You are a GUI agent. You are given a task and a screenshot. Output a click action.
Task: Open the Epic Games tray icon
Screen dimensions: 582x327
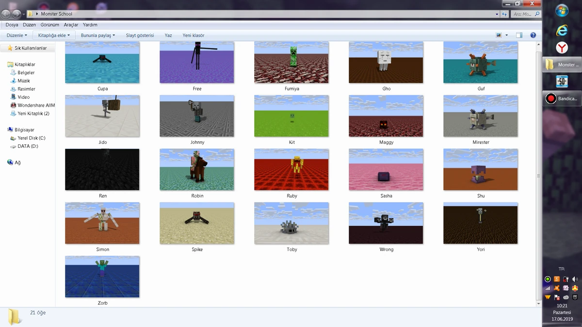click(574, 296)
